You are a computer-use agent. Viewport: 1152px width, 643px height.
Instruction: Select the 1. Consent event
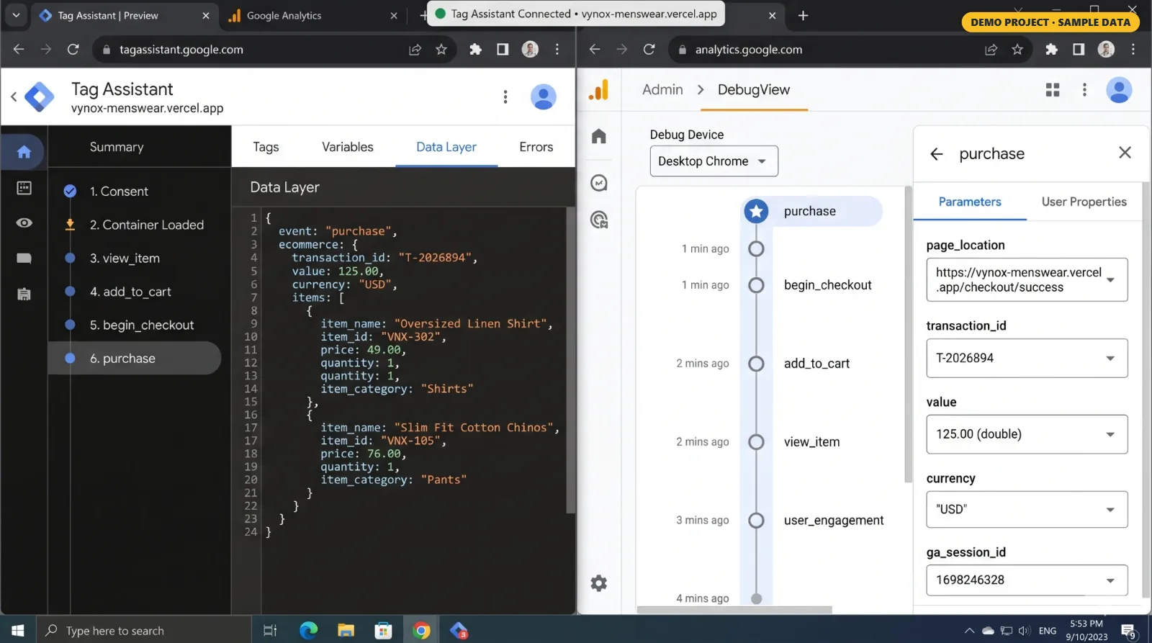pos(119,192)
